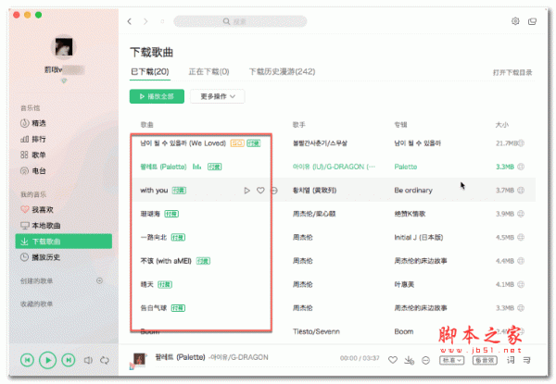This screenshot has height=384, width=556.
Task: Select the 不该 (with aMEI) song
Action: [166, 261]
